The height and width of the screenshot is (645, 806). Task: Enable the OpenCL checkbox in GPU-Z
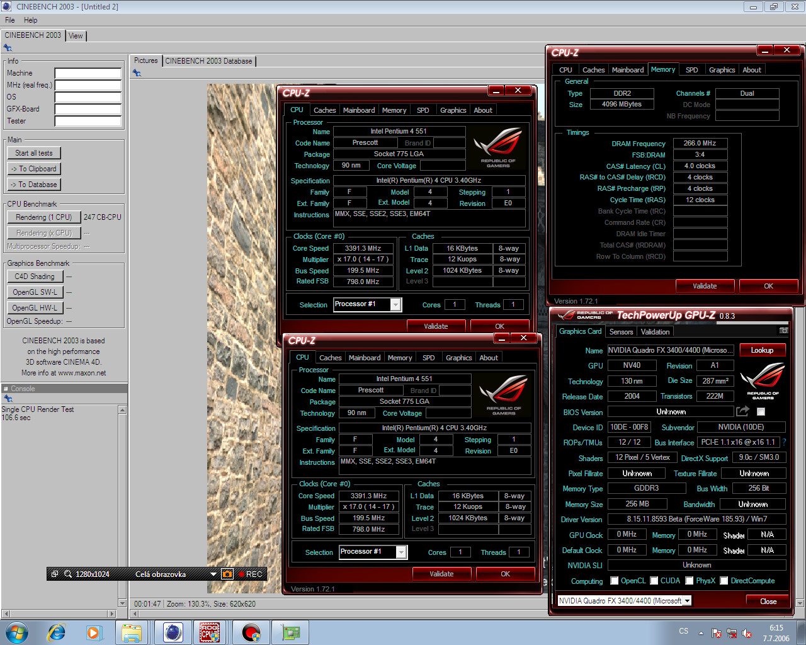tap(615, 581)
